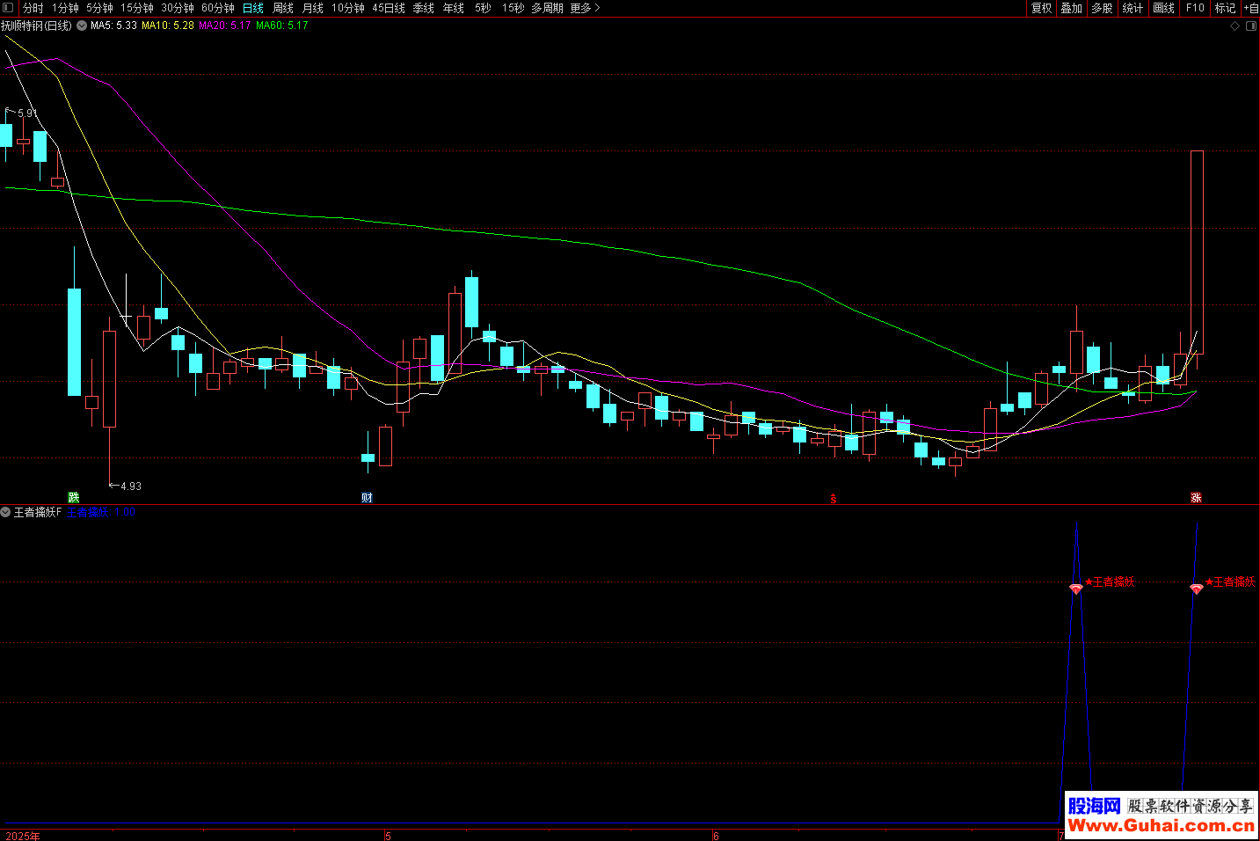The image size is (1260, 841).
Task: Click the earlier 王者擒妖 gem signal icon
Action: [1076, 589]
